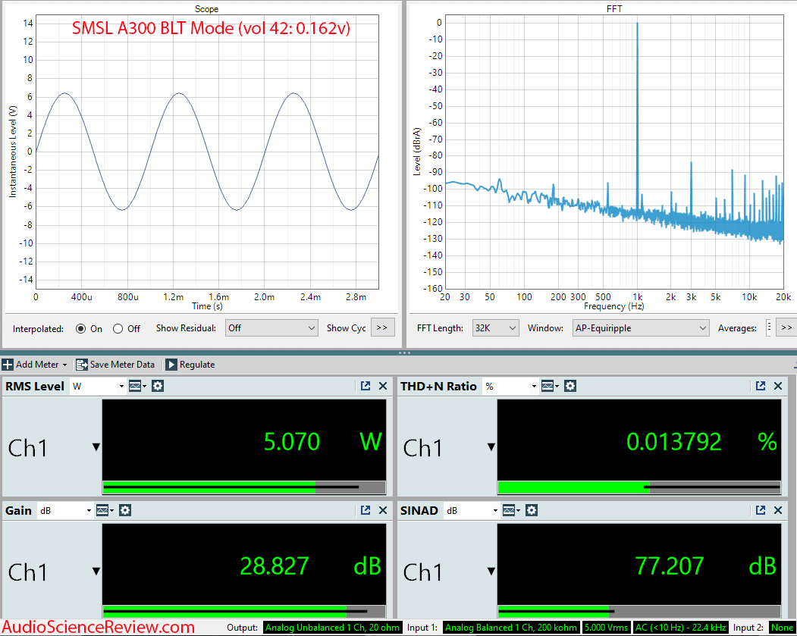
Task: Open RMS Level graph view icon
Action: pyautogui.click(x=136, y=386)
